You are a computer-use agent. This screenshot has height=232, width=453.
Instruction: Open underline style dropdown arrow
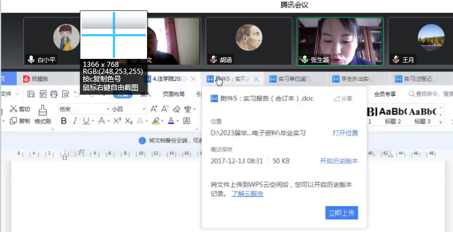tap(92, 121)
